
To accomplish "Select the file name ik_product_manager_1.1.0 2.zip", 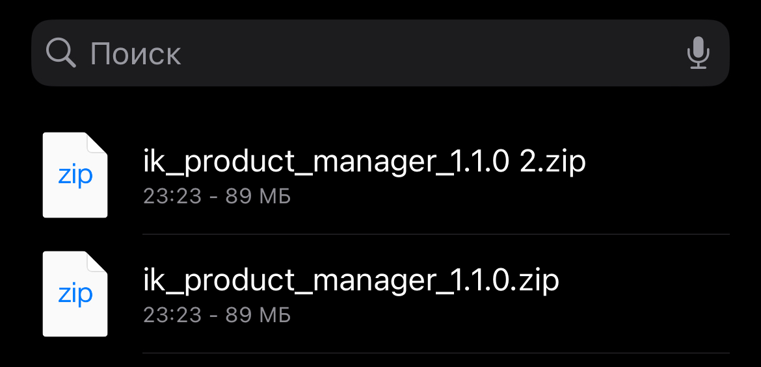I will click(x=364, y=162).
